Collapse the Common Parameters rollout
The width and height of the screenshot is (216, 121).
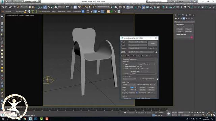[x=129, y=59]
